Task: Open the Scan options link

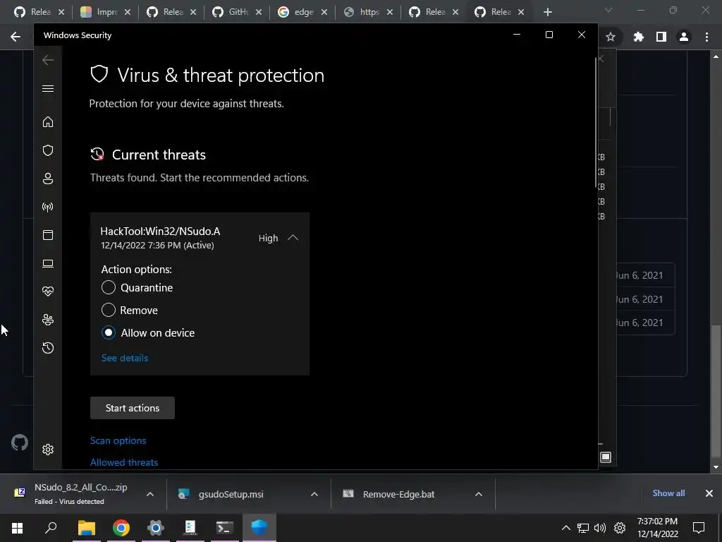Action: (x=118, y=440)
